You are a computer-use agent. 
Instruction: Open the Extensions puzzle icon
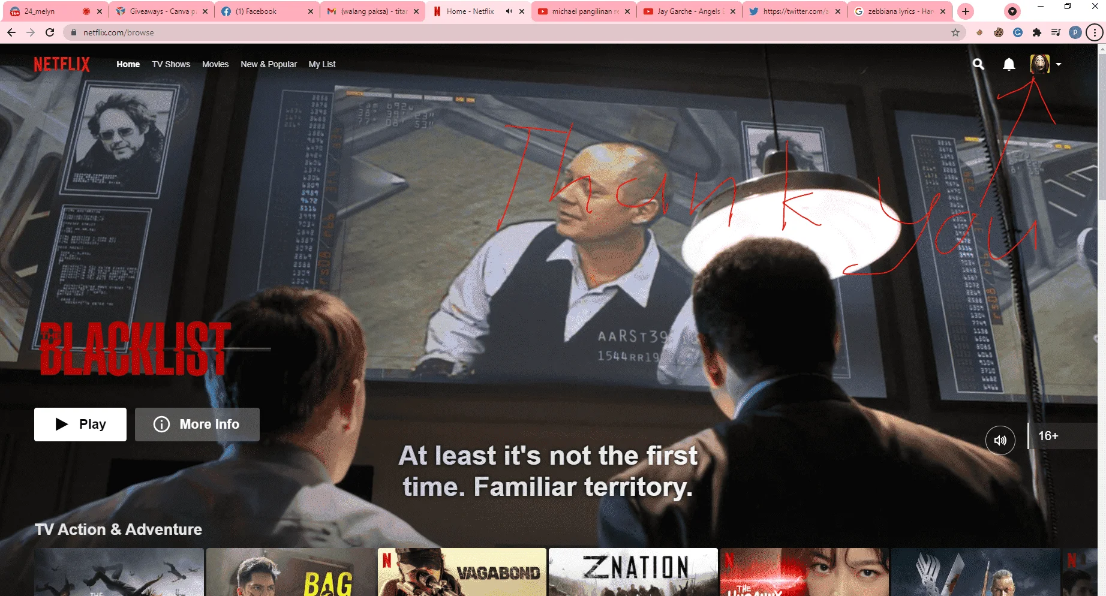pos(1037,32)
